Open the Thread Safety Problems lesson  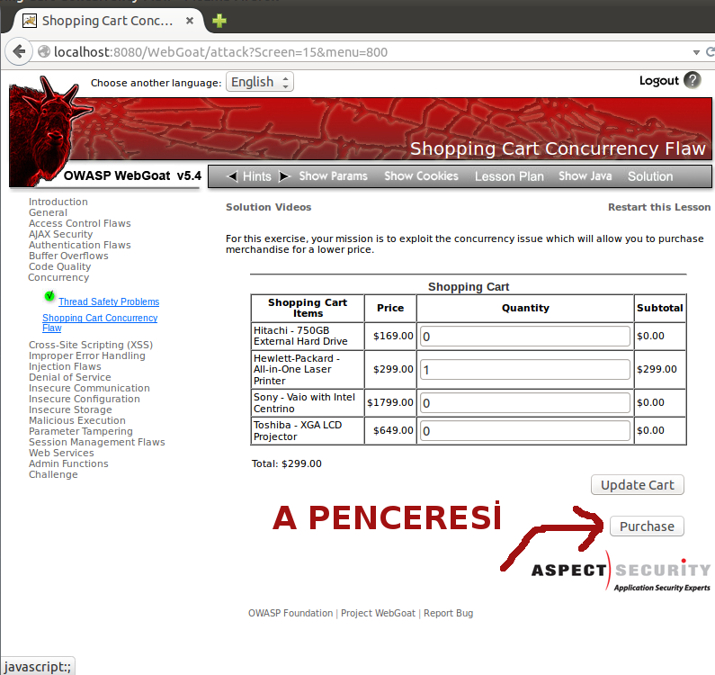click(109, 301)
